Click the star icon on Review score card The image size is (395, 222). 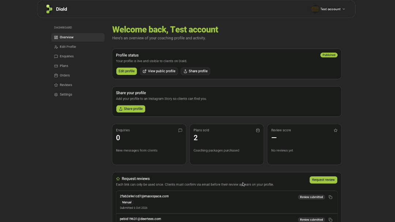click(x=335, y=130)
